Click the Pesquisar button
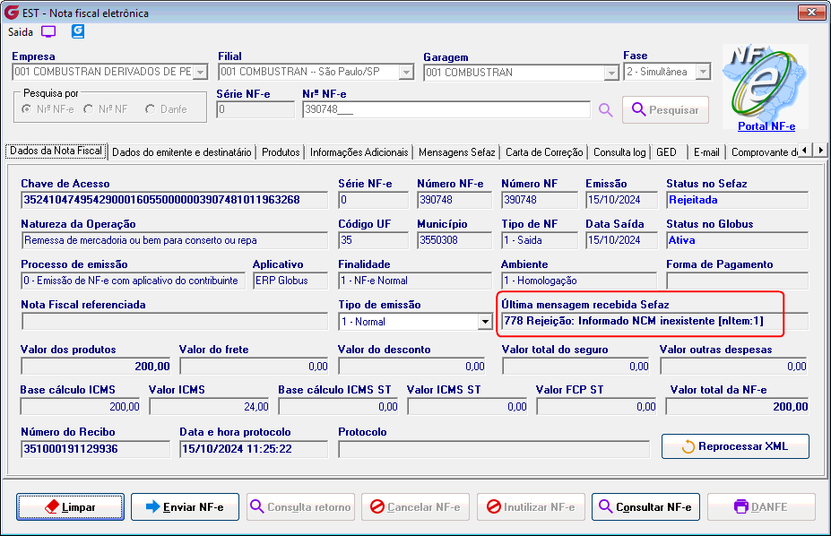The width and height of the screenshot is (831, 536). click(x=665, y=109)
